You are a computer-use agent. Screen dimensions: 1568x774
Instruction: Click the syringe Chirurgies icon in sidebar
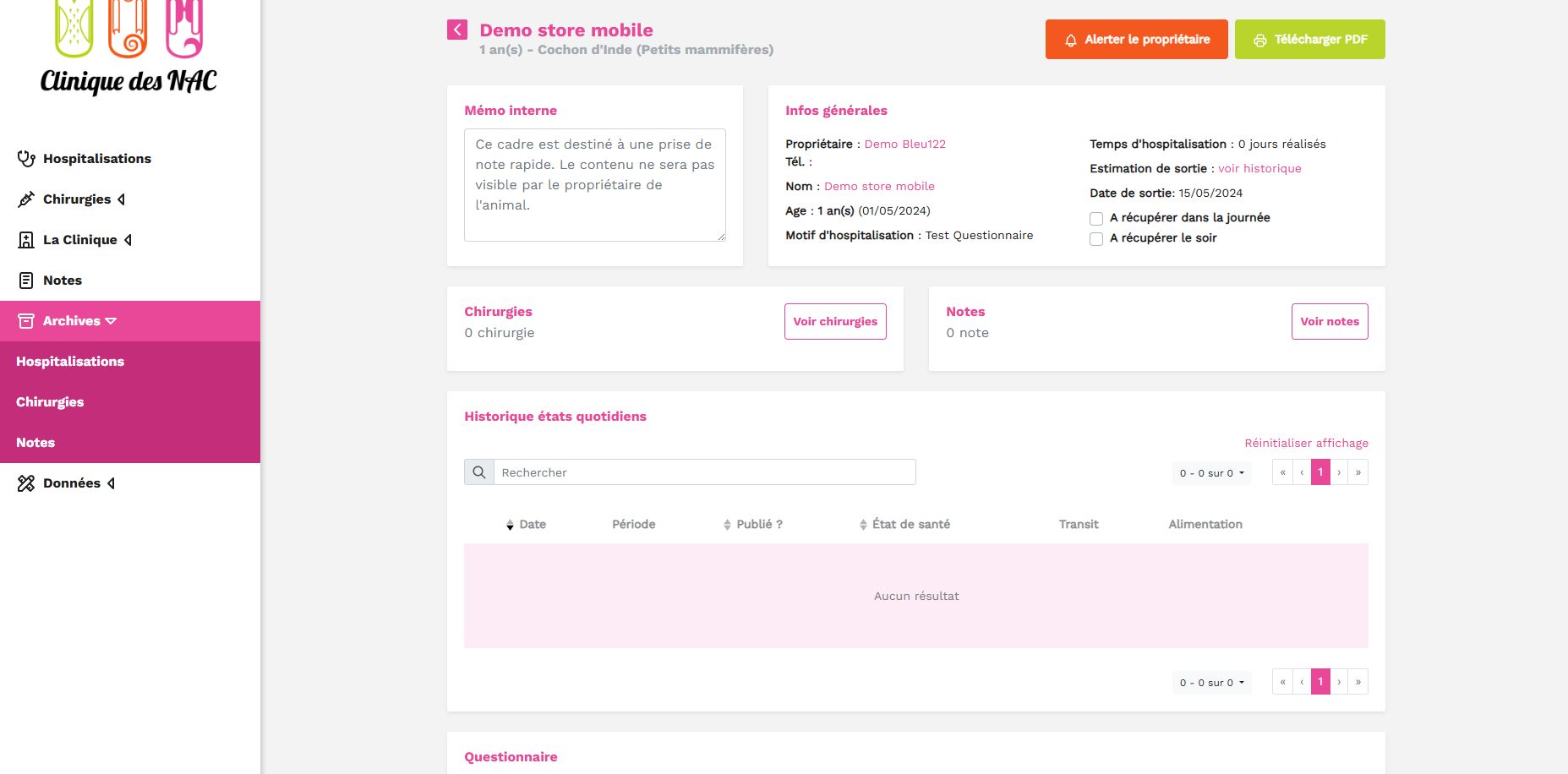26,199
